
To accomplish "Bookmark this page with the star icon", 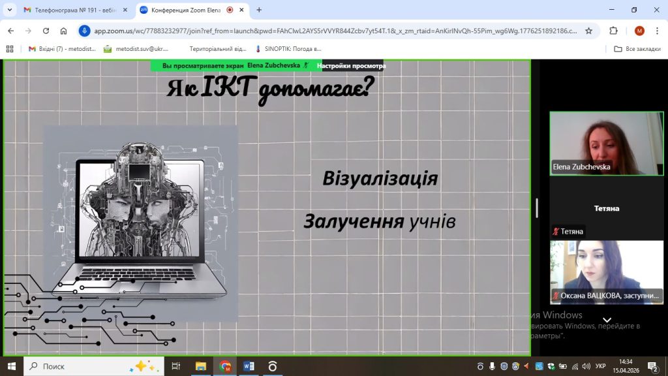I will point(588,31).
